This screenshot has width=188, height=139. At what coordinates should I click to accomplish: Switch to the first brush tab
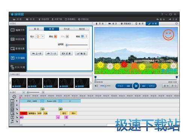point(36,29)
